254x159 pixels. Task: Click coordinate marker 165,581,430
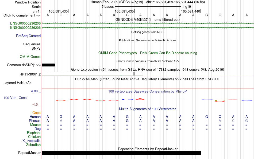pos(58,11)
